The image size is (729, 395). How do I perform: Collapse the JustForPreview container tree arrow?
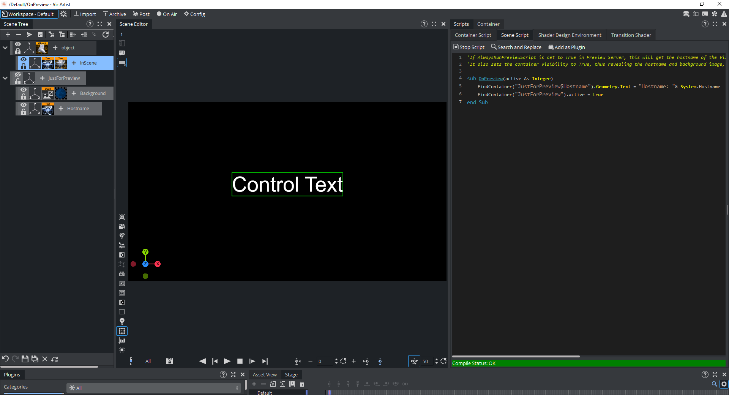pos(5,78)
